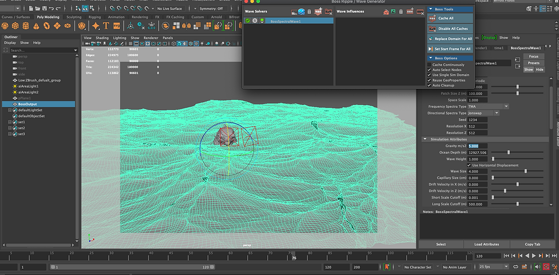Click Set Start Frame For All
Viewport: 559px width, 275px height.
(451, 49)
